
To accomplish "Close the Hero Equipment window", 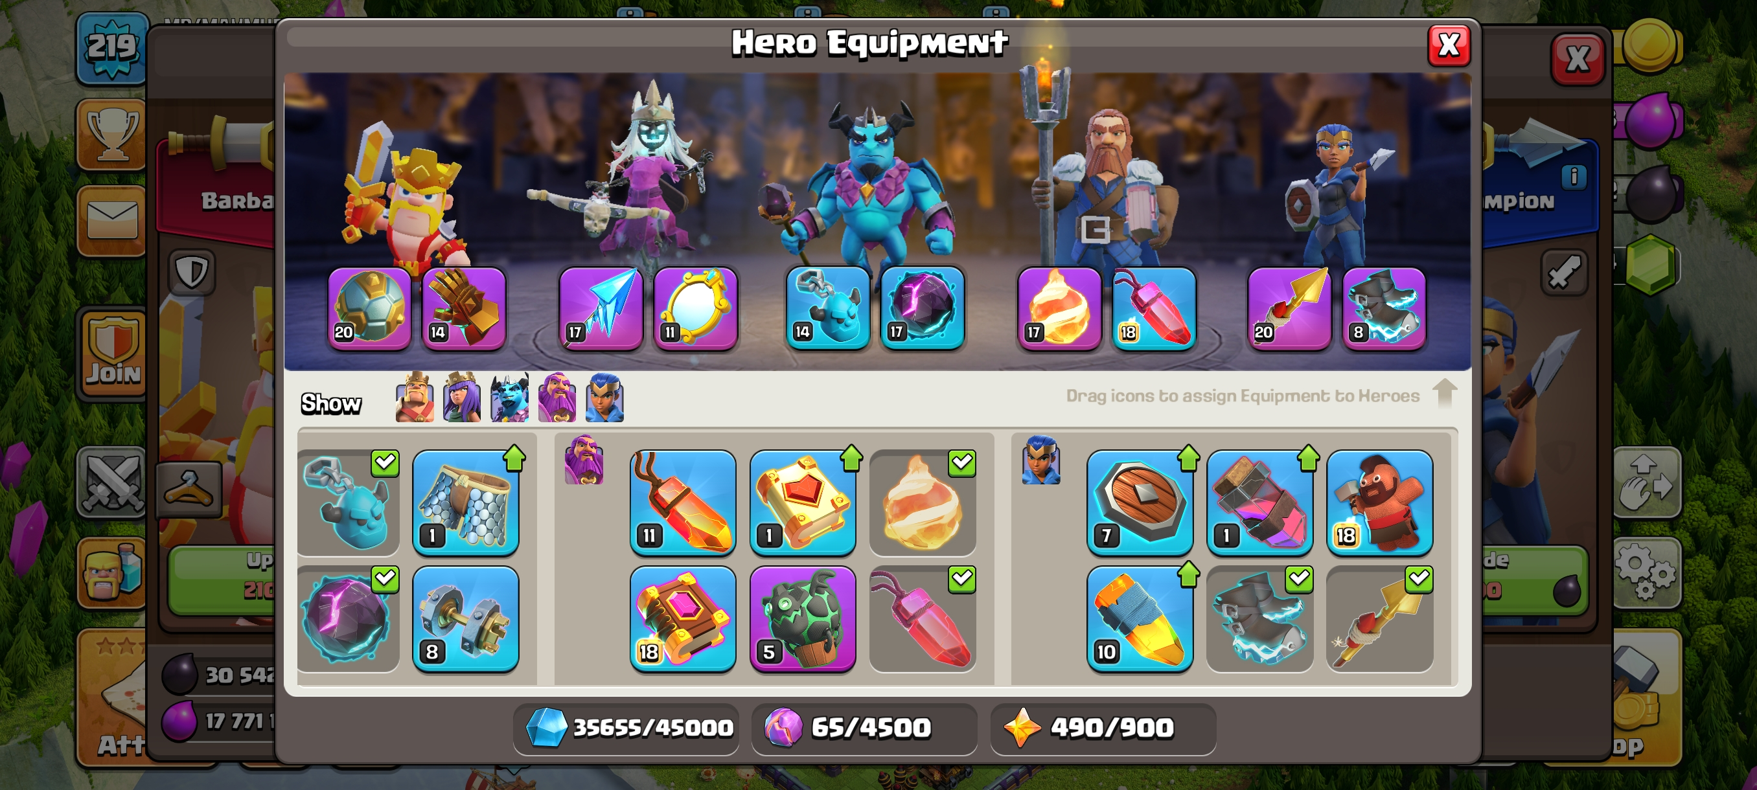I will (x=1449, y=46).
